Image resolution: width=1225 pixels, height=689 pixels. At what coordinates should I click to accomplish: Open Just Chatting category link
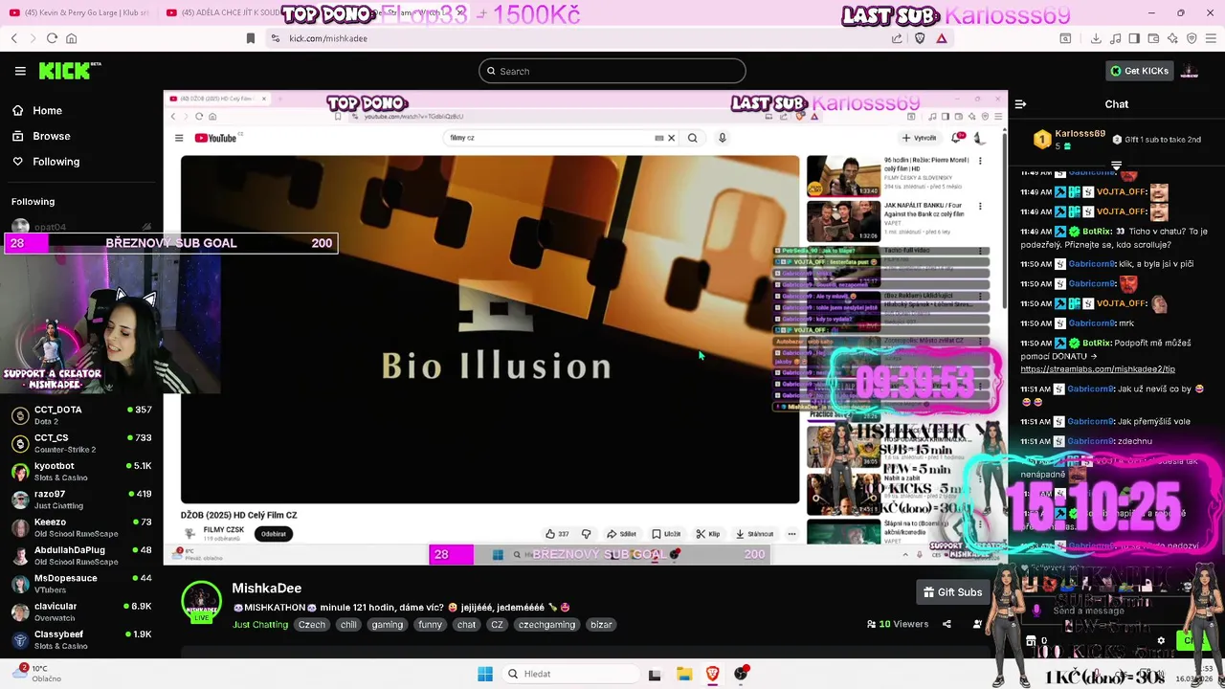260,625
